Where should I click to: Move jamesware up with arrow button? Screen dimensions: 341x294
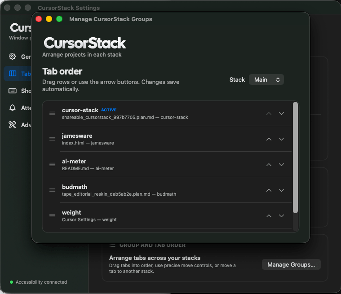tap(269, 139)
